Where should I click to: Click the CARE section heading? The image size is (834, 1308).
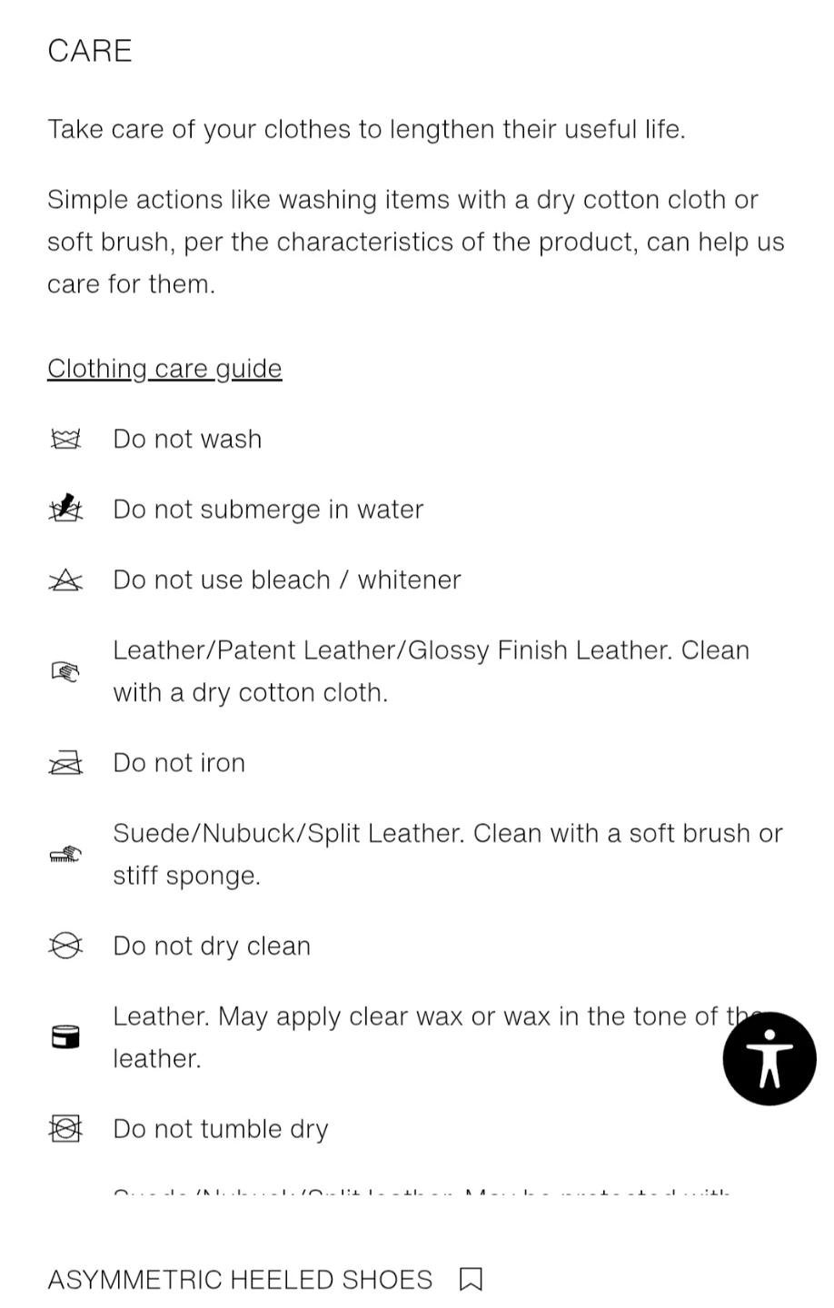coord(90,51)
